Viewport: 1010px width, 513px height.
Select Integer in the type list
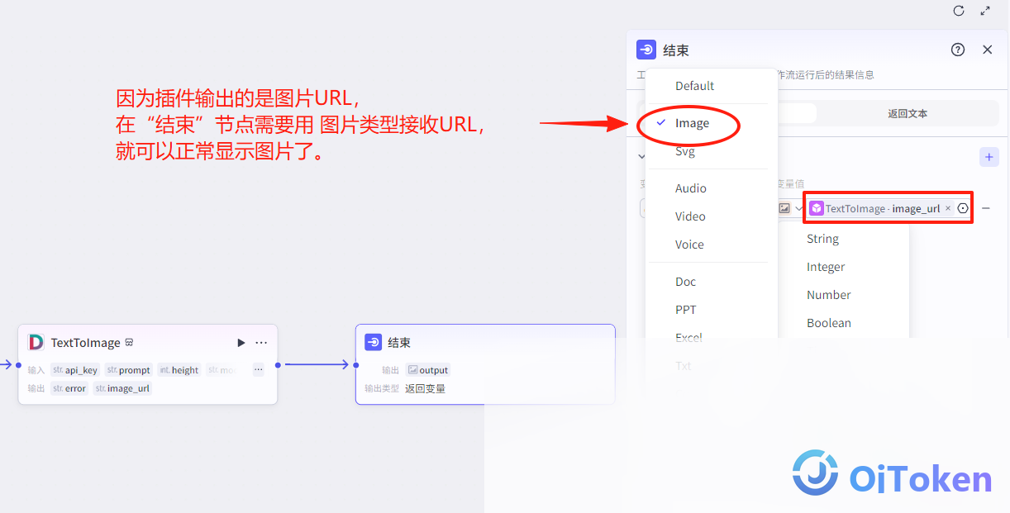click(826, 267)
